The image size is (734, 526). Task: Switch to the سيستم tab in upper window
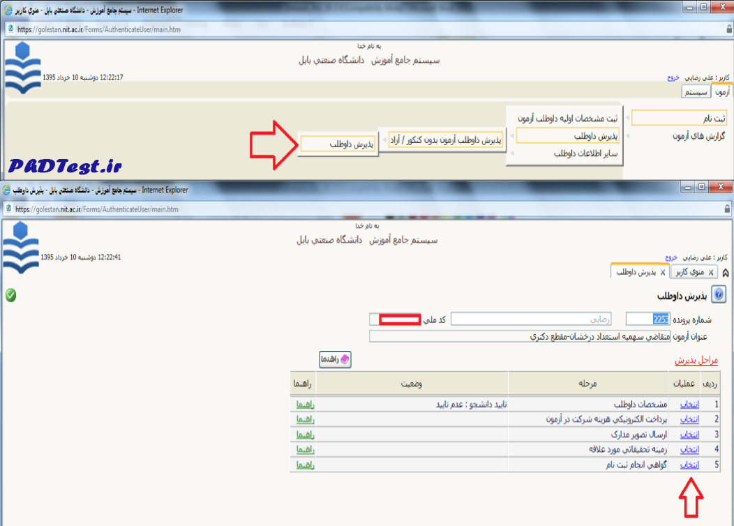click(696, 91)
